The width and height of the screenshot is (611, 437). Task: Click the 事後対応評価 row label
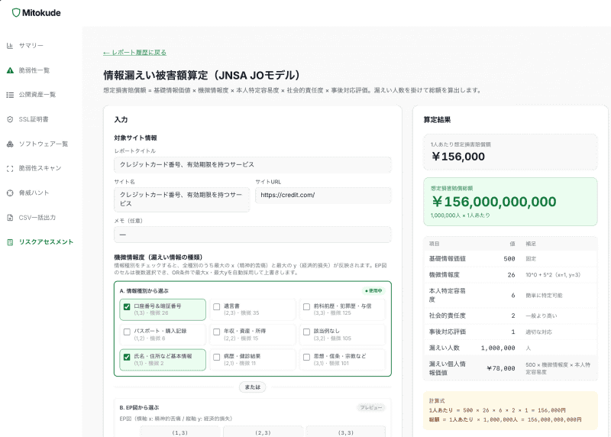click(x=448, y=332)
